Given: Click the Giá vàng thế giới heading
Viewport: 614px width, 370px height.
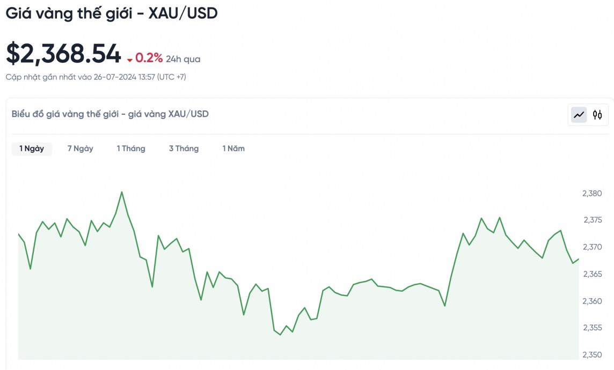Looking at the screenshot, I should point(112,14).
